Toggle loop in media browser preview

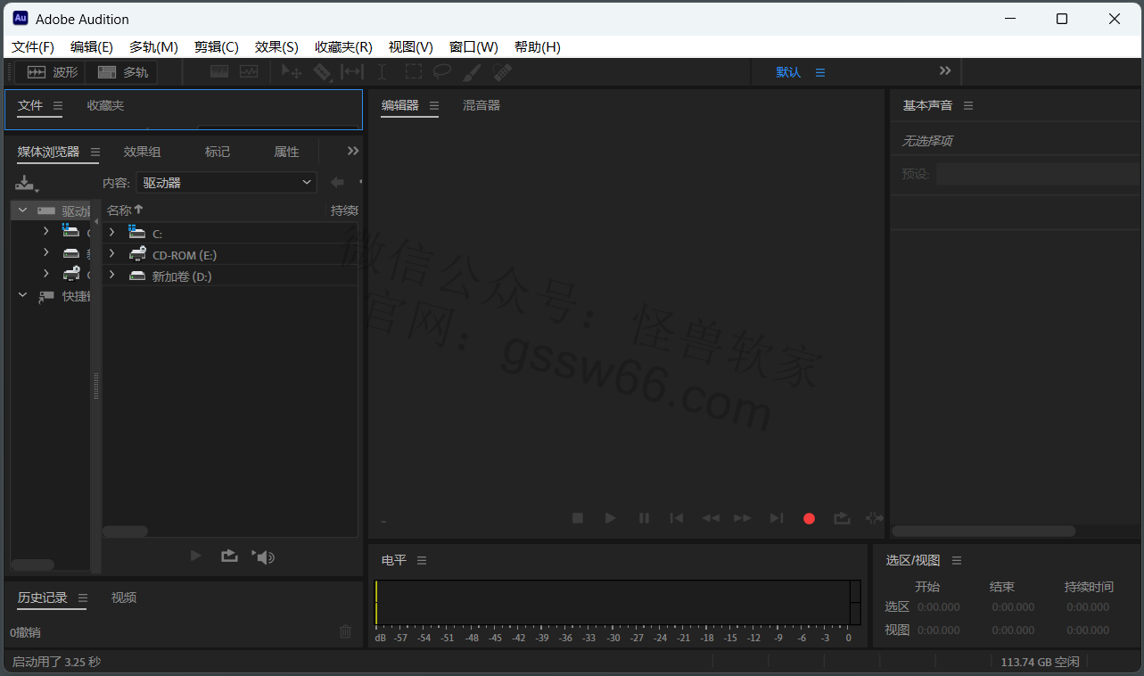229,556
